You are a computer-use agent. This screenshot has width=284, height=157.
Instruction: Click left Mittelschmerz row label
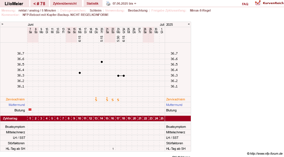(15, 132)
